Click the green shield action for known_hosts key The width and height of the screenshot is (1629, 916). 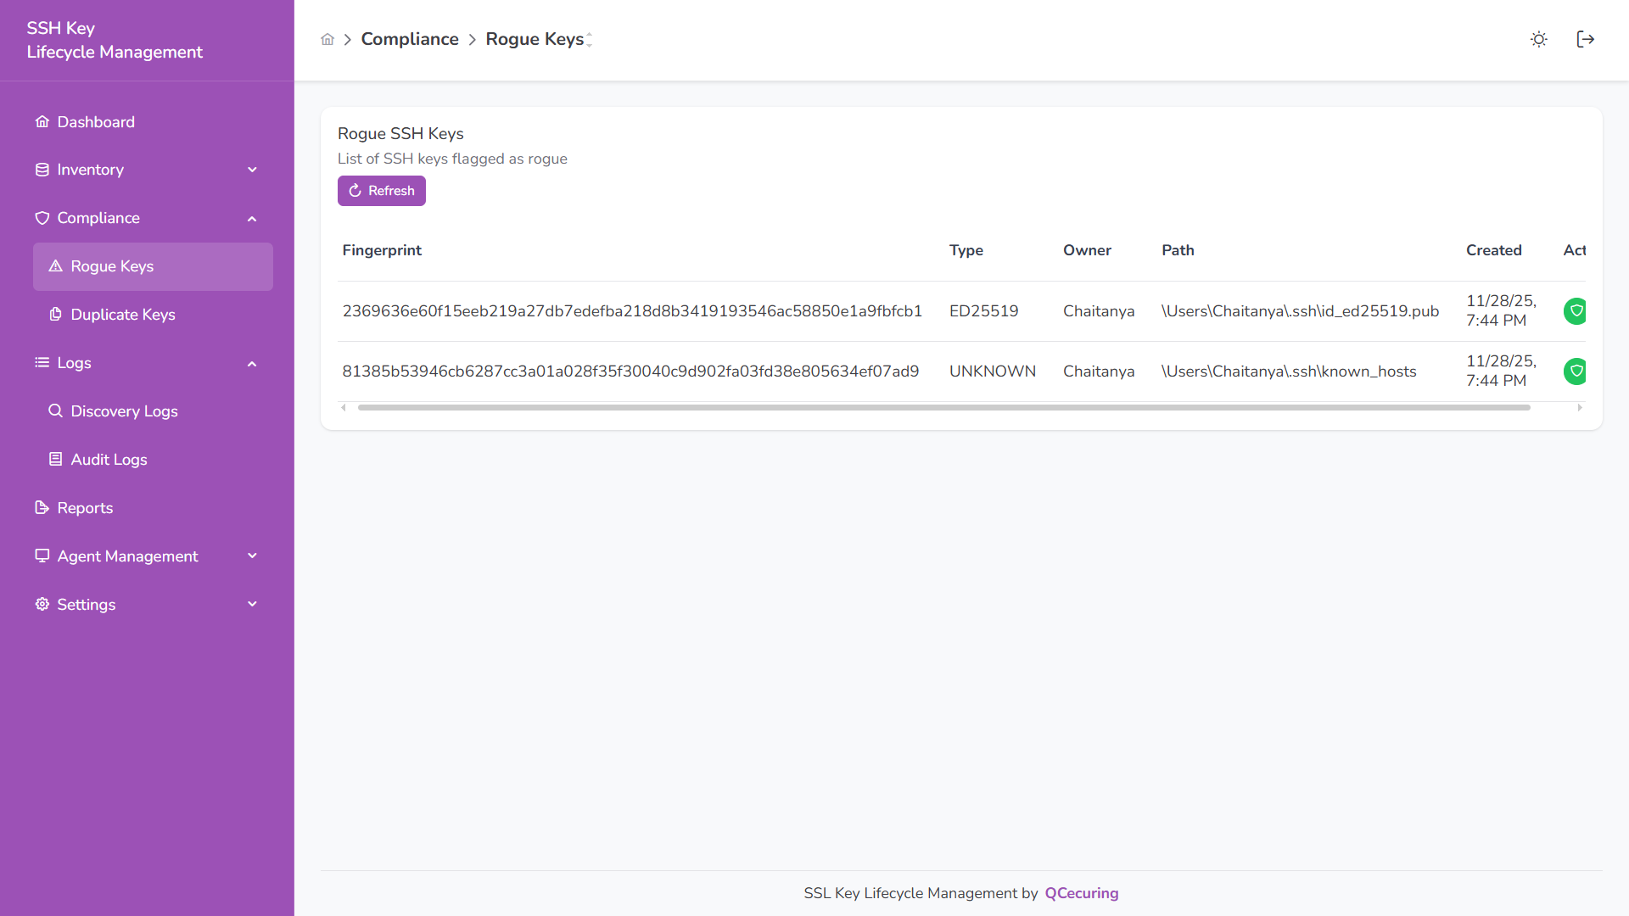(x=1576, y=371)
